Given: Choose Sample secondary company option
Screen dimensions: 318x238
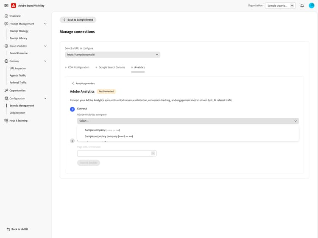Looking at the screenshot, I should (188, 136).
